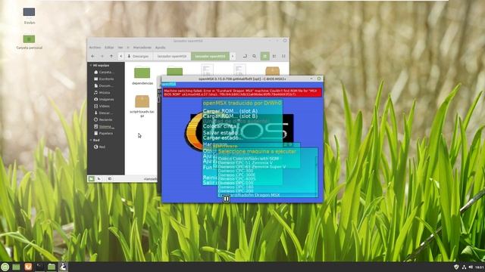Launch the orange software manager taskbar icon

(x=28, y=267)
